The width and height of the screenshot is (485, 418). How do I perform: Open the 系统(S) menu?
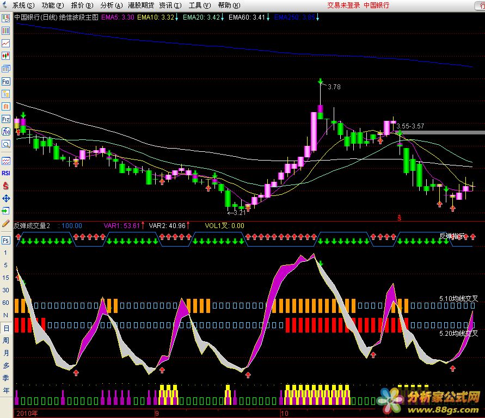pyautogui.click(x=23, y=5)
